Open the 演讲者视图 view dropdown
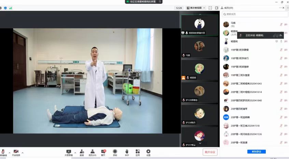This screenshot has height=159, width=289. pyautogui.click(x=196, y=8)
